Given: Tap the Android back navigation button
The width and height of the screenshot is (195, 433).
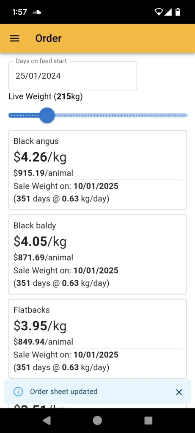Looking at the screenshot, I should coord(47,420).
